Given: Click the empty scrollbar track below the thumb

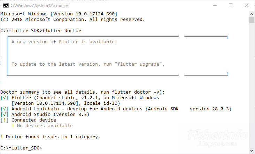Looking at the screenshot, I should point(252,87).
